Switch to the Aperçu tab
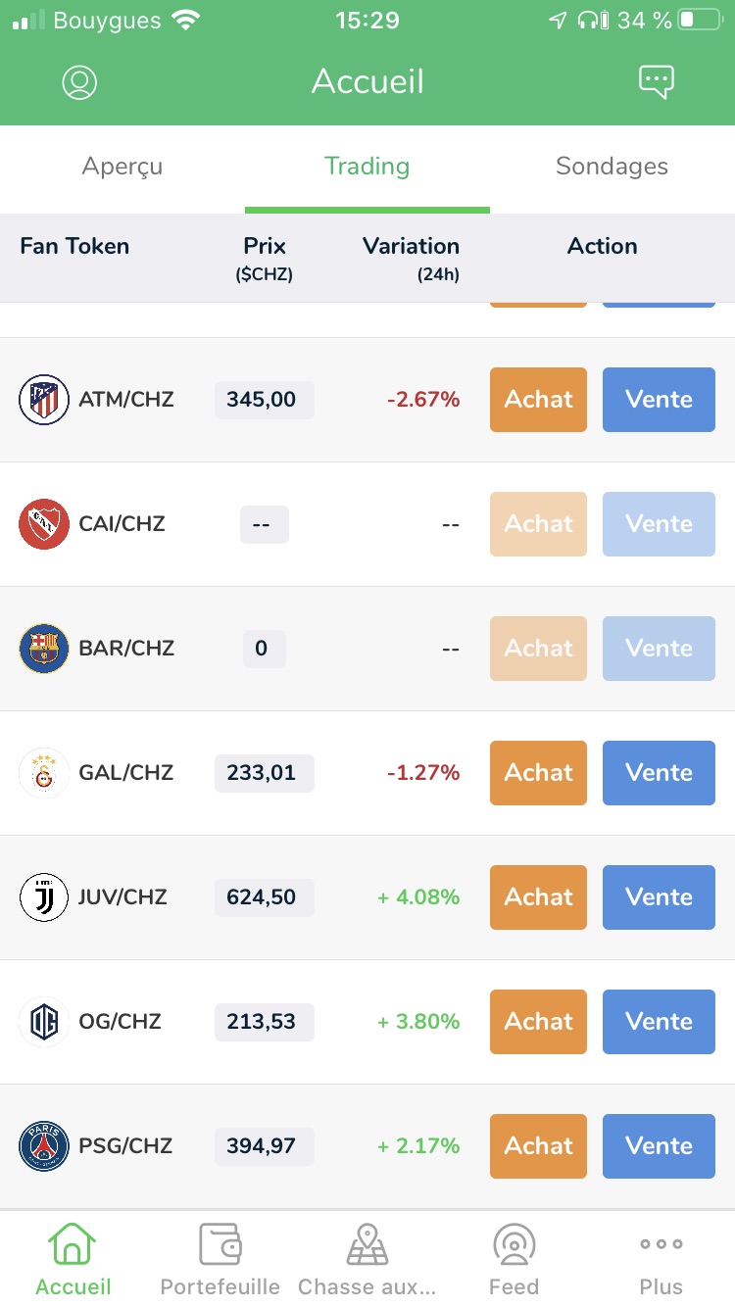Viewport: 735px width, 1307px height. 122,167
